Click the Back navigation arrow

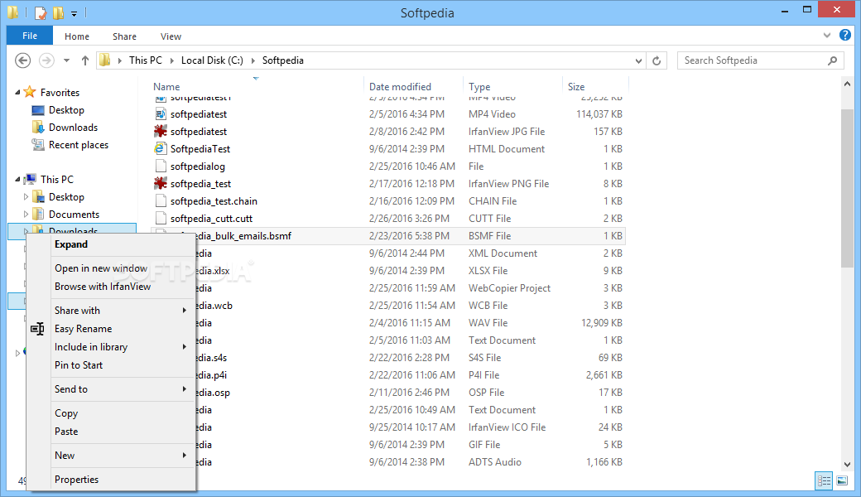tap(22, 60)
